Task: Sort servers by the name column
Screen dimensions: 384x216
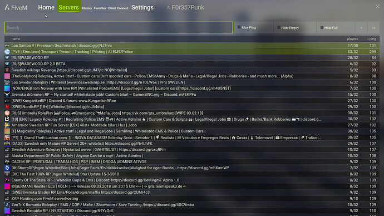Action: [16, 39]
